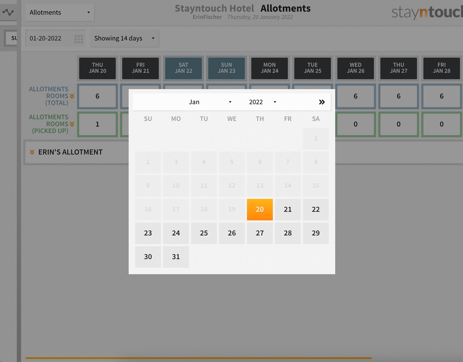Click total rooms cell 6 under FRI JAN 28
This screenshot has width=463, height=362.
click(x=442, y=96)
